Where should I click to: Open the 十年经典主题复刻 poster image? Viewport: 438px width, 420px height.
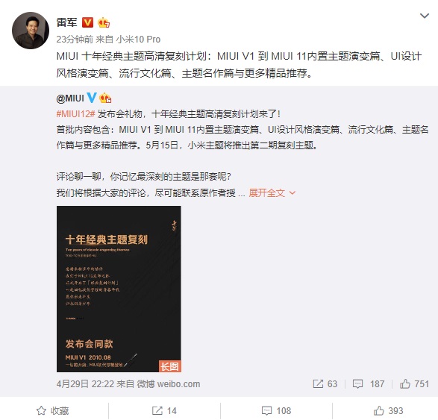[x=119, y=289]
